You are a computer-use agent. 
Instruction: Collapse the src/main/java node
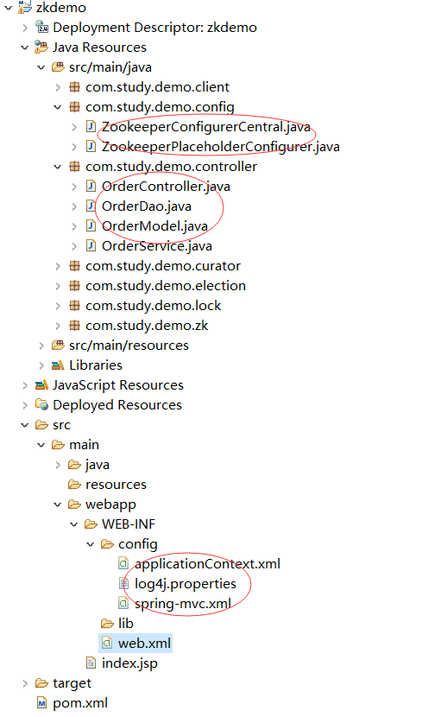41,67
